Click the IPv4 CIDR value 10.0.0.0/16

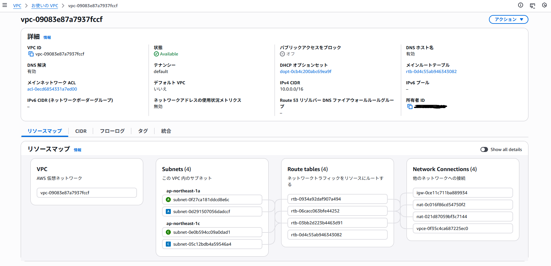tap(291, 89)
